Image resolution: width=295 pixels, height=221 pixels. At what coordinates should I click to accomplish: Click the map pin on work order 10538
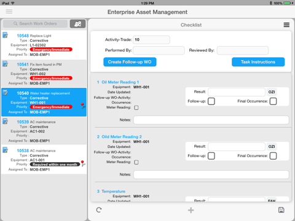pos(82,163)
